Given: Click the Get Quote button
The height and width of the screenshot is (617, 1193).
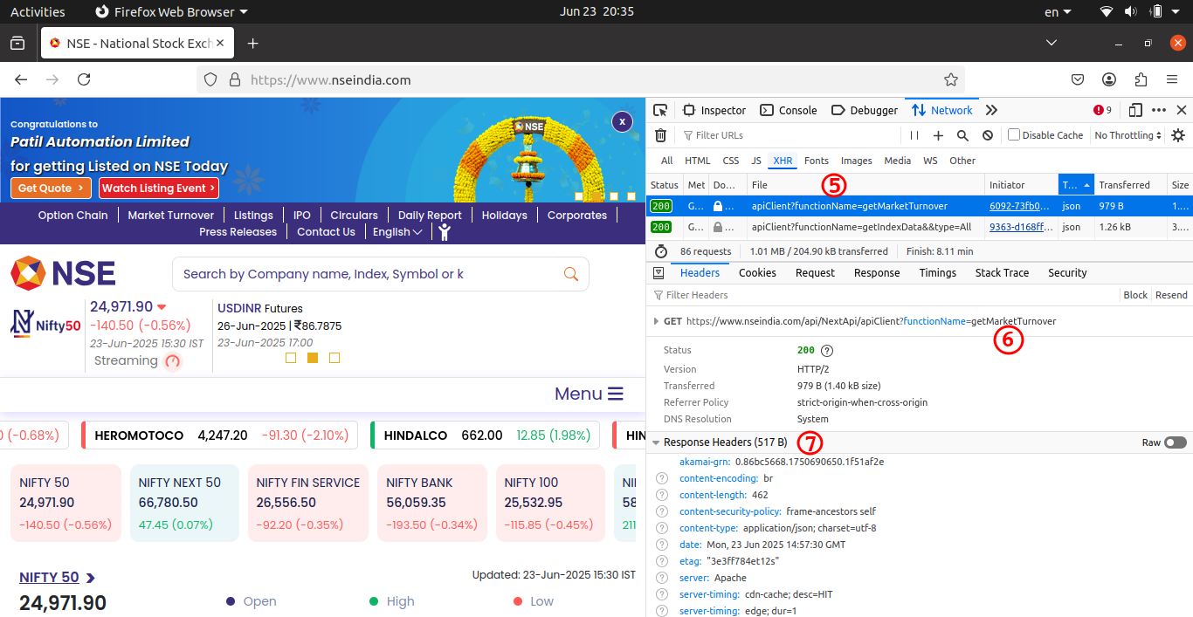Looking at the screenshot, I should 51,189.
